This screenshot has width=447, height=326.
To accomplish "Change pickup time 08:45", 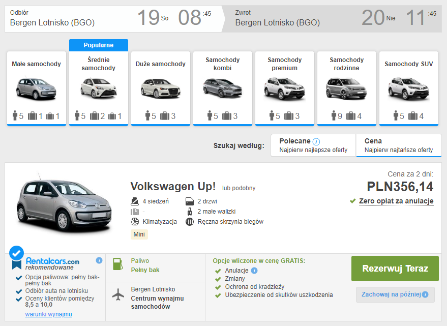I will [194, 18].
